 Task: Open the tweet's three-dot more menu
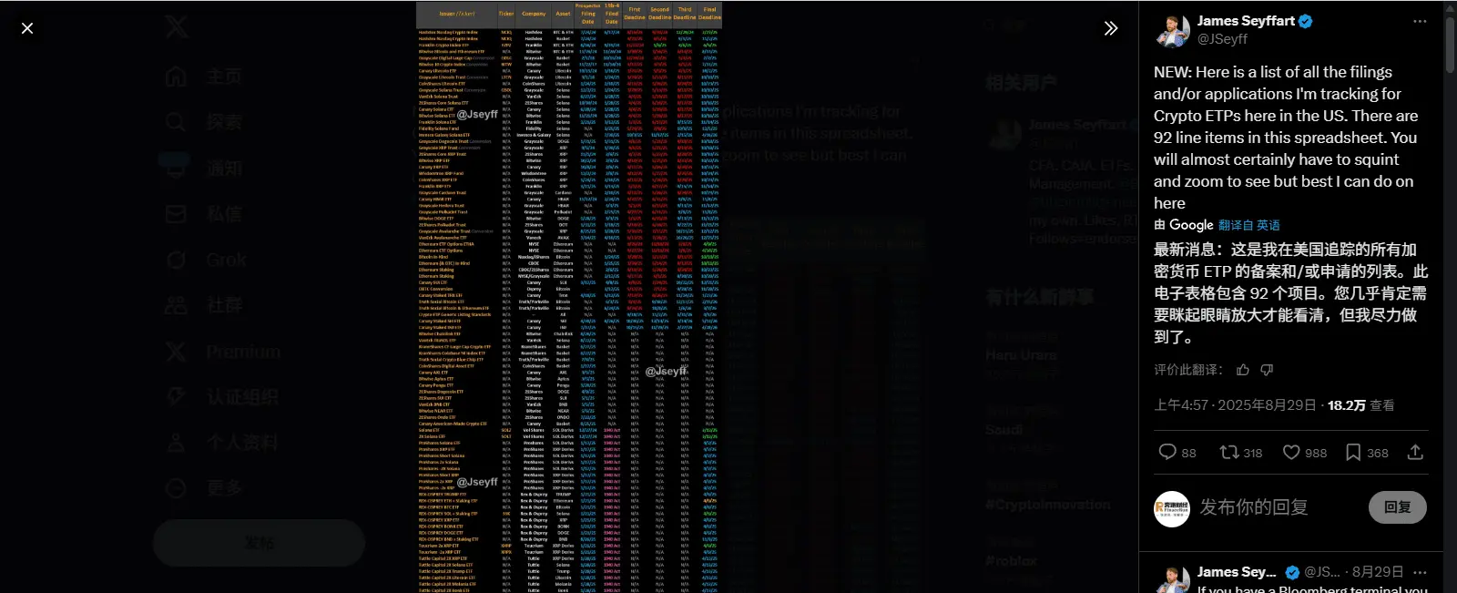coord(1420,21)
